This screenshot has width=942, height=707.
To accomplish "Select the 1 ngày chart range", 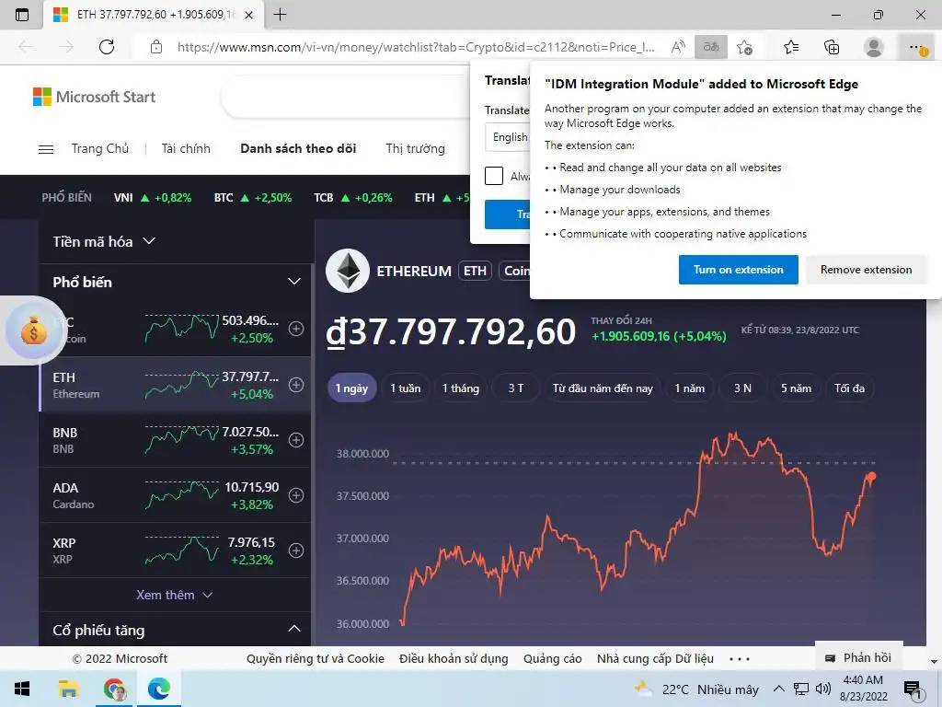I will tap(351, 388).
